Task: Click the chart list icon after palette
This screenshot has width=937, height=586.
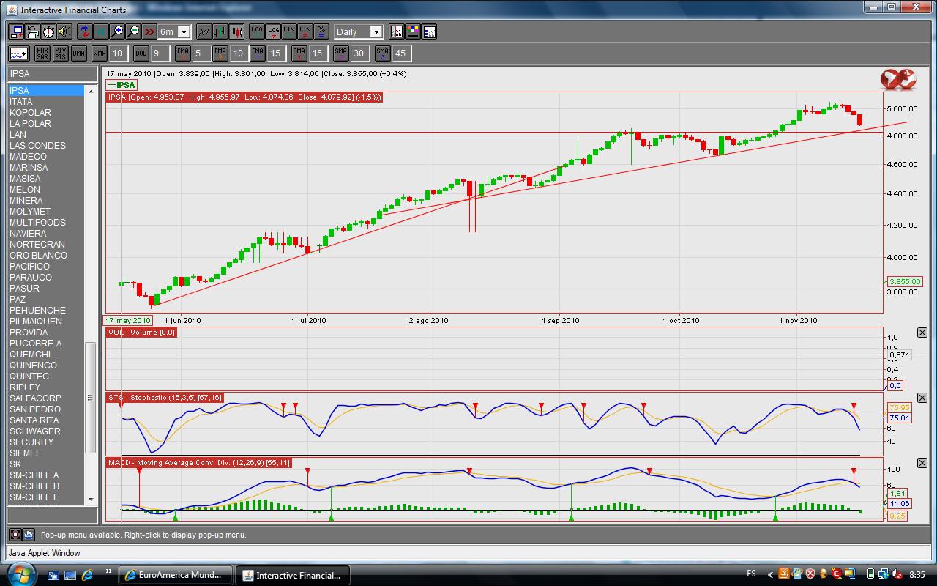Action: [429, 32]
